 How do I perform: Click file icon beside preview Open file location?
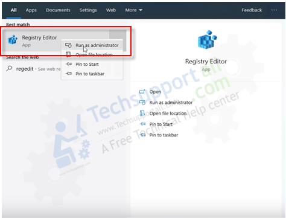[x=142, y=114]
